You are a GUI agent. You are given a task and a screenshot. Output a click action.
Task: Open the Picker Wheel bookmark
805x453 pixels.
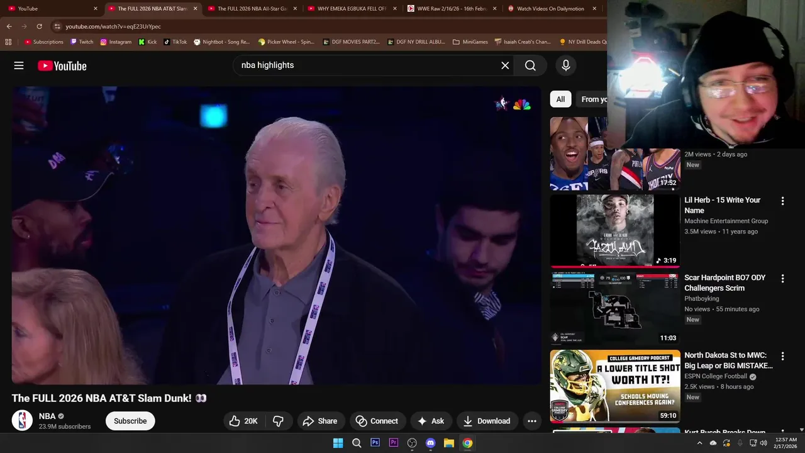pyautogui.click(x=286, y=42)
